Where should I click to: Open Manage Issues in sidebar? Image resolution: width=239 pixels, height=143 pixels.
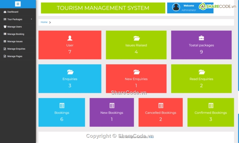pyautogui.click(x=18, y=41)
